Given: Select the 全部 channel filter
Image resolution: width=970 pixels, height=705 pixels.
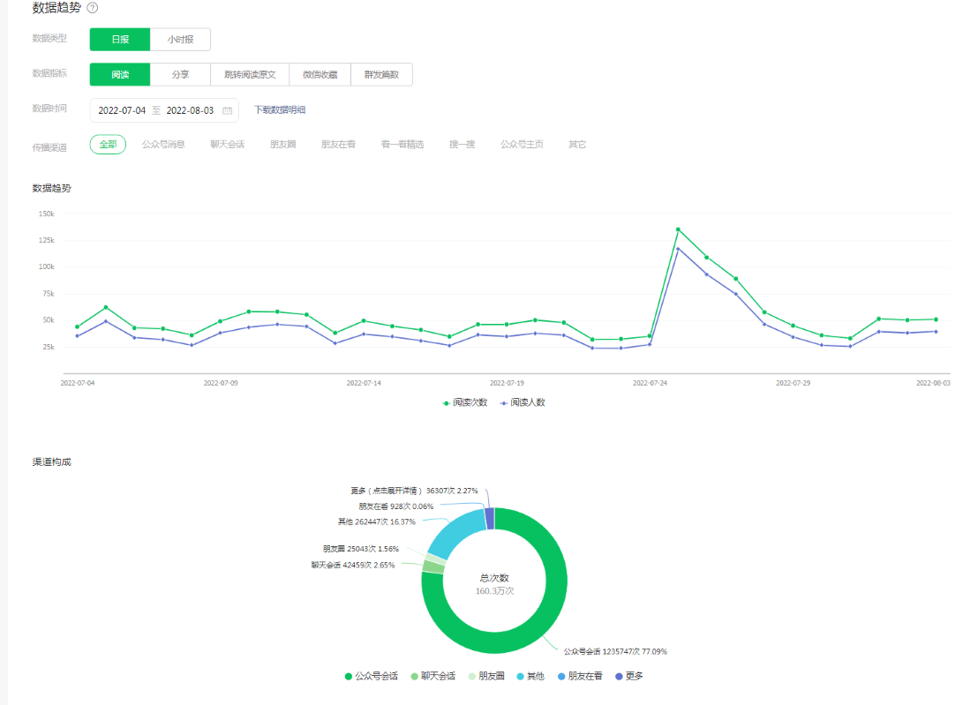Looking at the screenshot, I should coord(108,145).
